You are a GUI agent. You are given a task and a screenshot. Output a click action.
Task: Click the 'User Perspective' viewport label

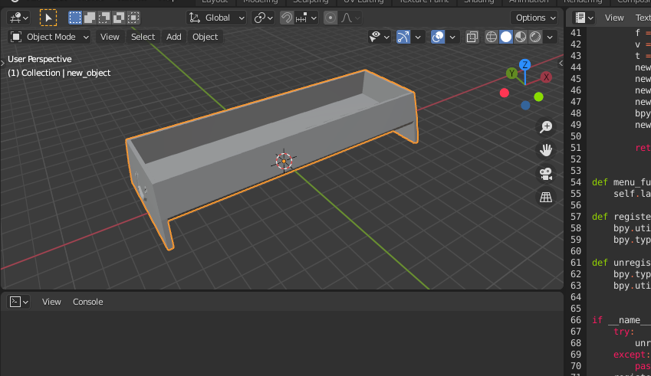[39, 59]
